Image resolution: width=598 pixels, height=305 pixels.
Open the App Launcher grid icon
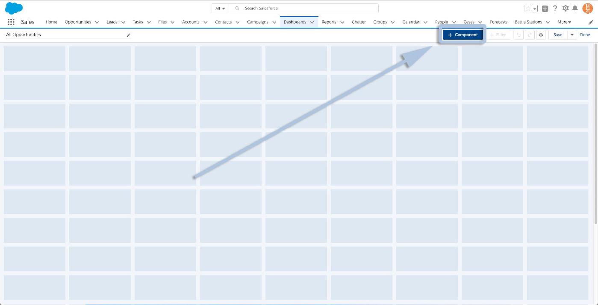[x=11, y=22]
